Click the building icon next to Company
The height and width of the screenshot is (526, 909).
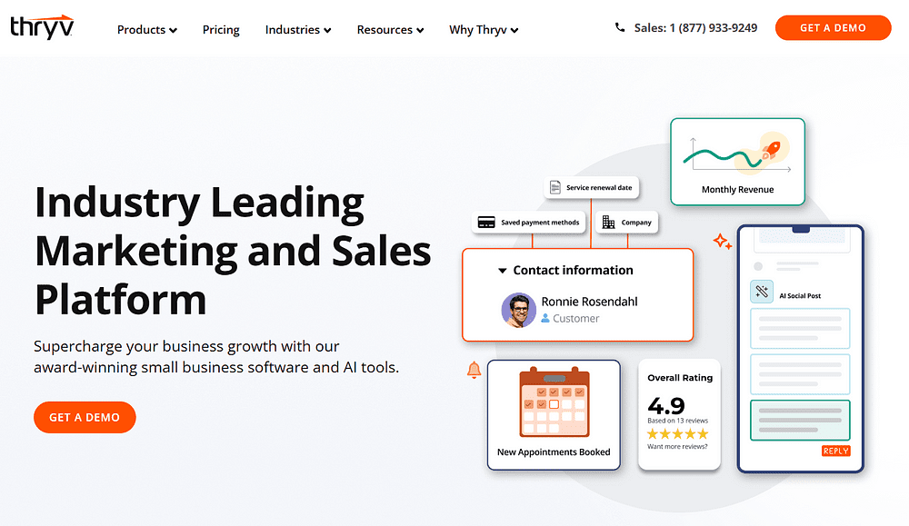tap(608, 223)
